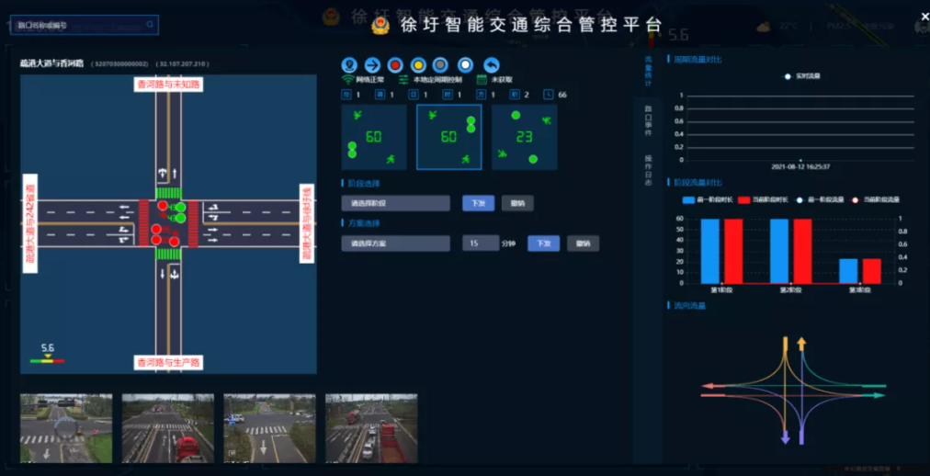
Task: Toggle the 实时流量 legend marker
Action: click(788, 76)
